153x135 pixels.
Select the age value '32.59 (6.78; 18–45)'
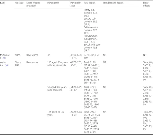76,56
